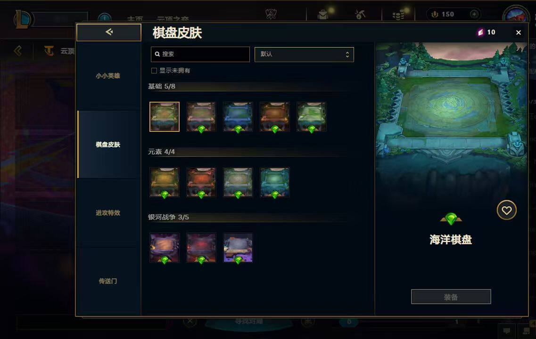This screenshot has width=536, height=339.
Task: Open the inventory backpack icon
Action: coord(323,14)
